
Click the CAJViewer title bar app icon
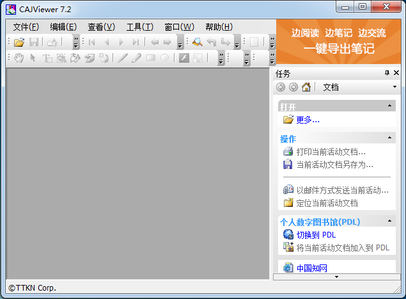11,10
